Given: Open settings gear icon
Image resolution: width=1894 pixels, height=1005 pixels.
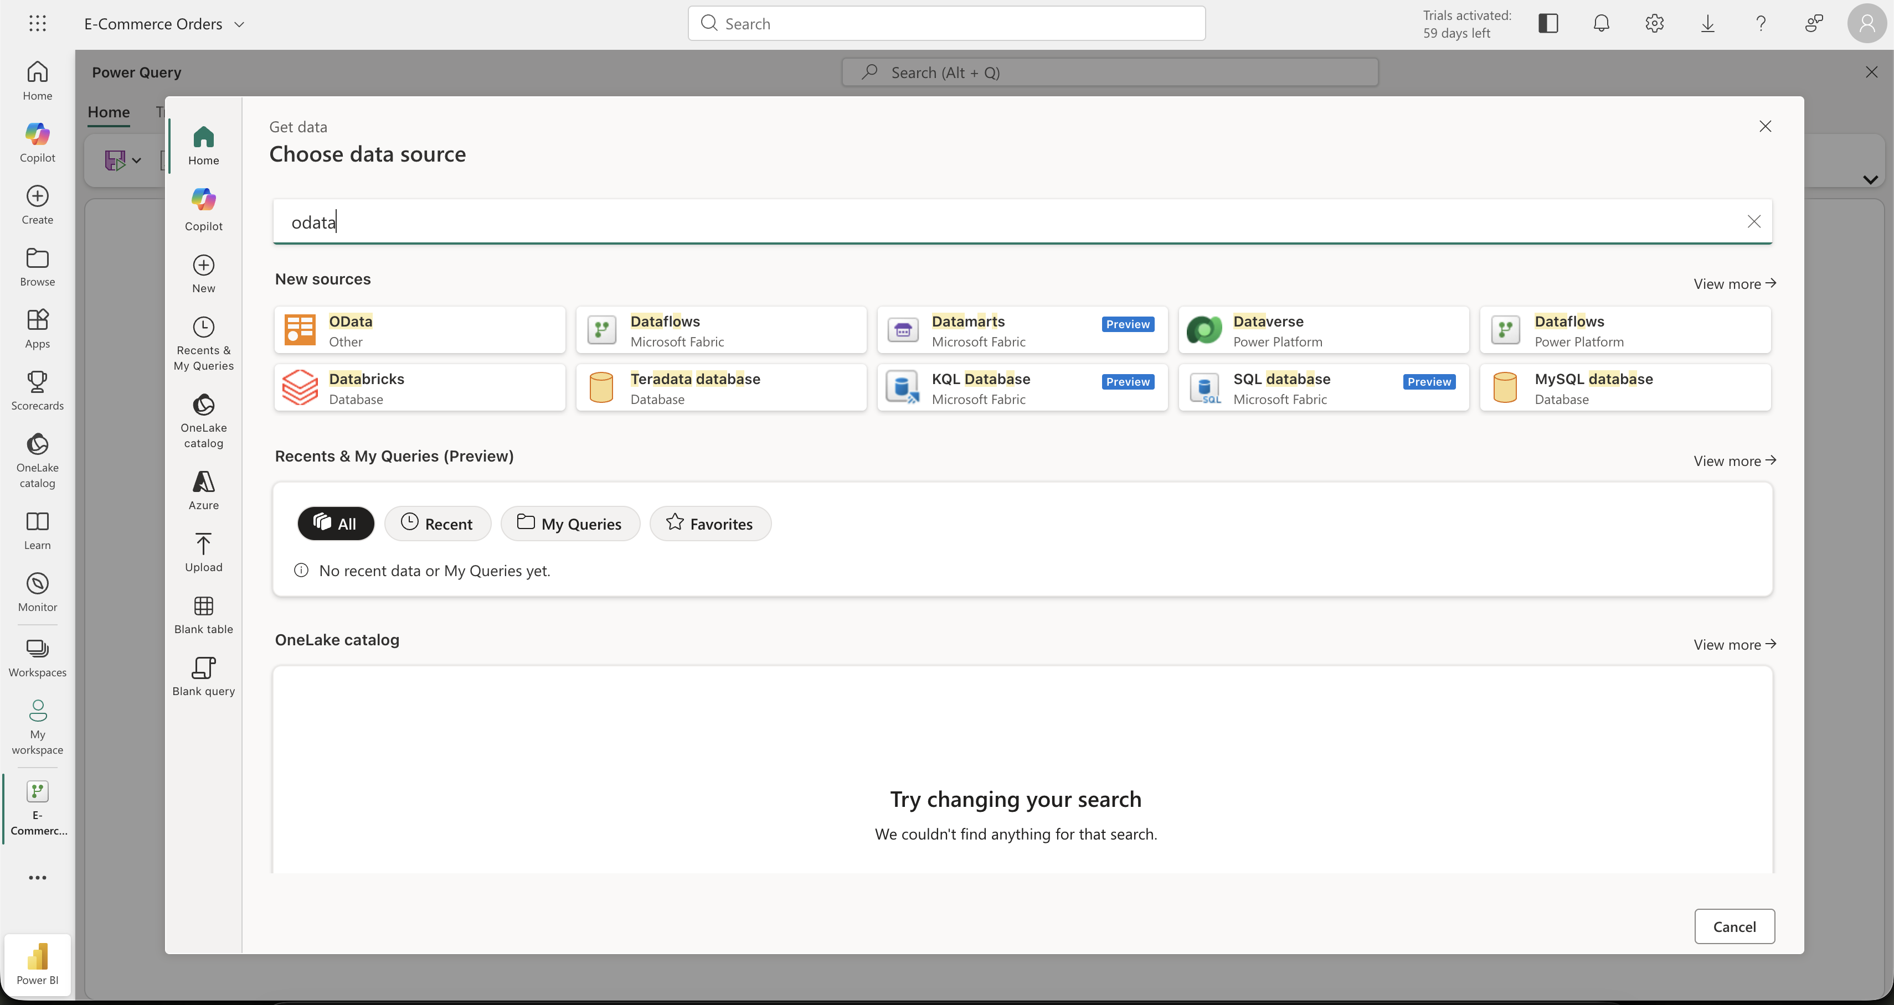Looking at the screenshot, I should point(1654,23).
